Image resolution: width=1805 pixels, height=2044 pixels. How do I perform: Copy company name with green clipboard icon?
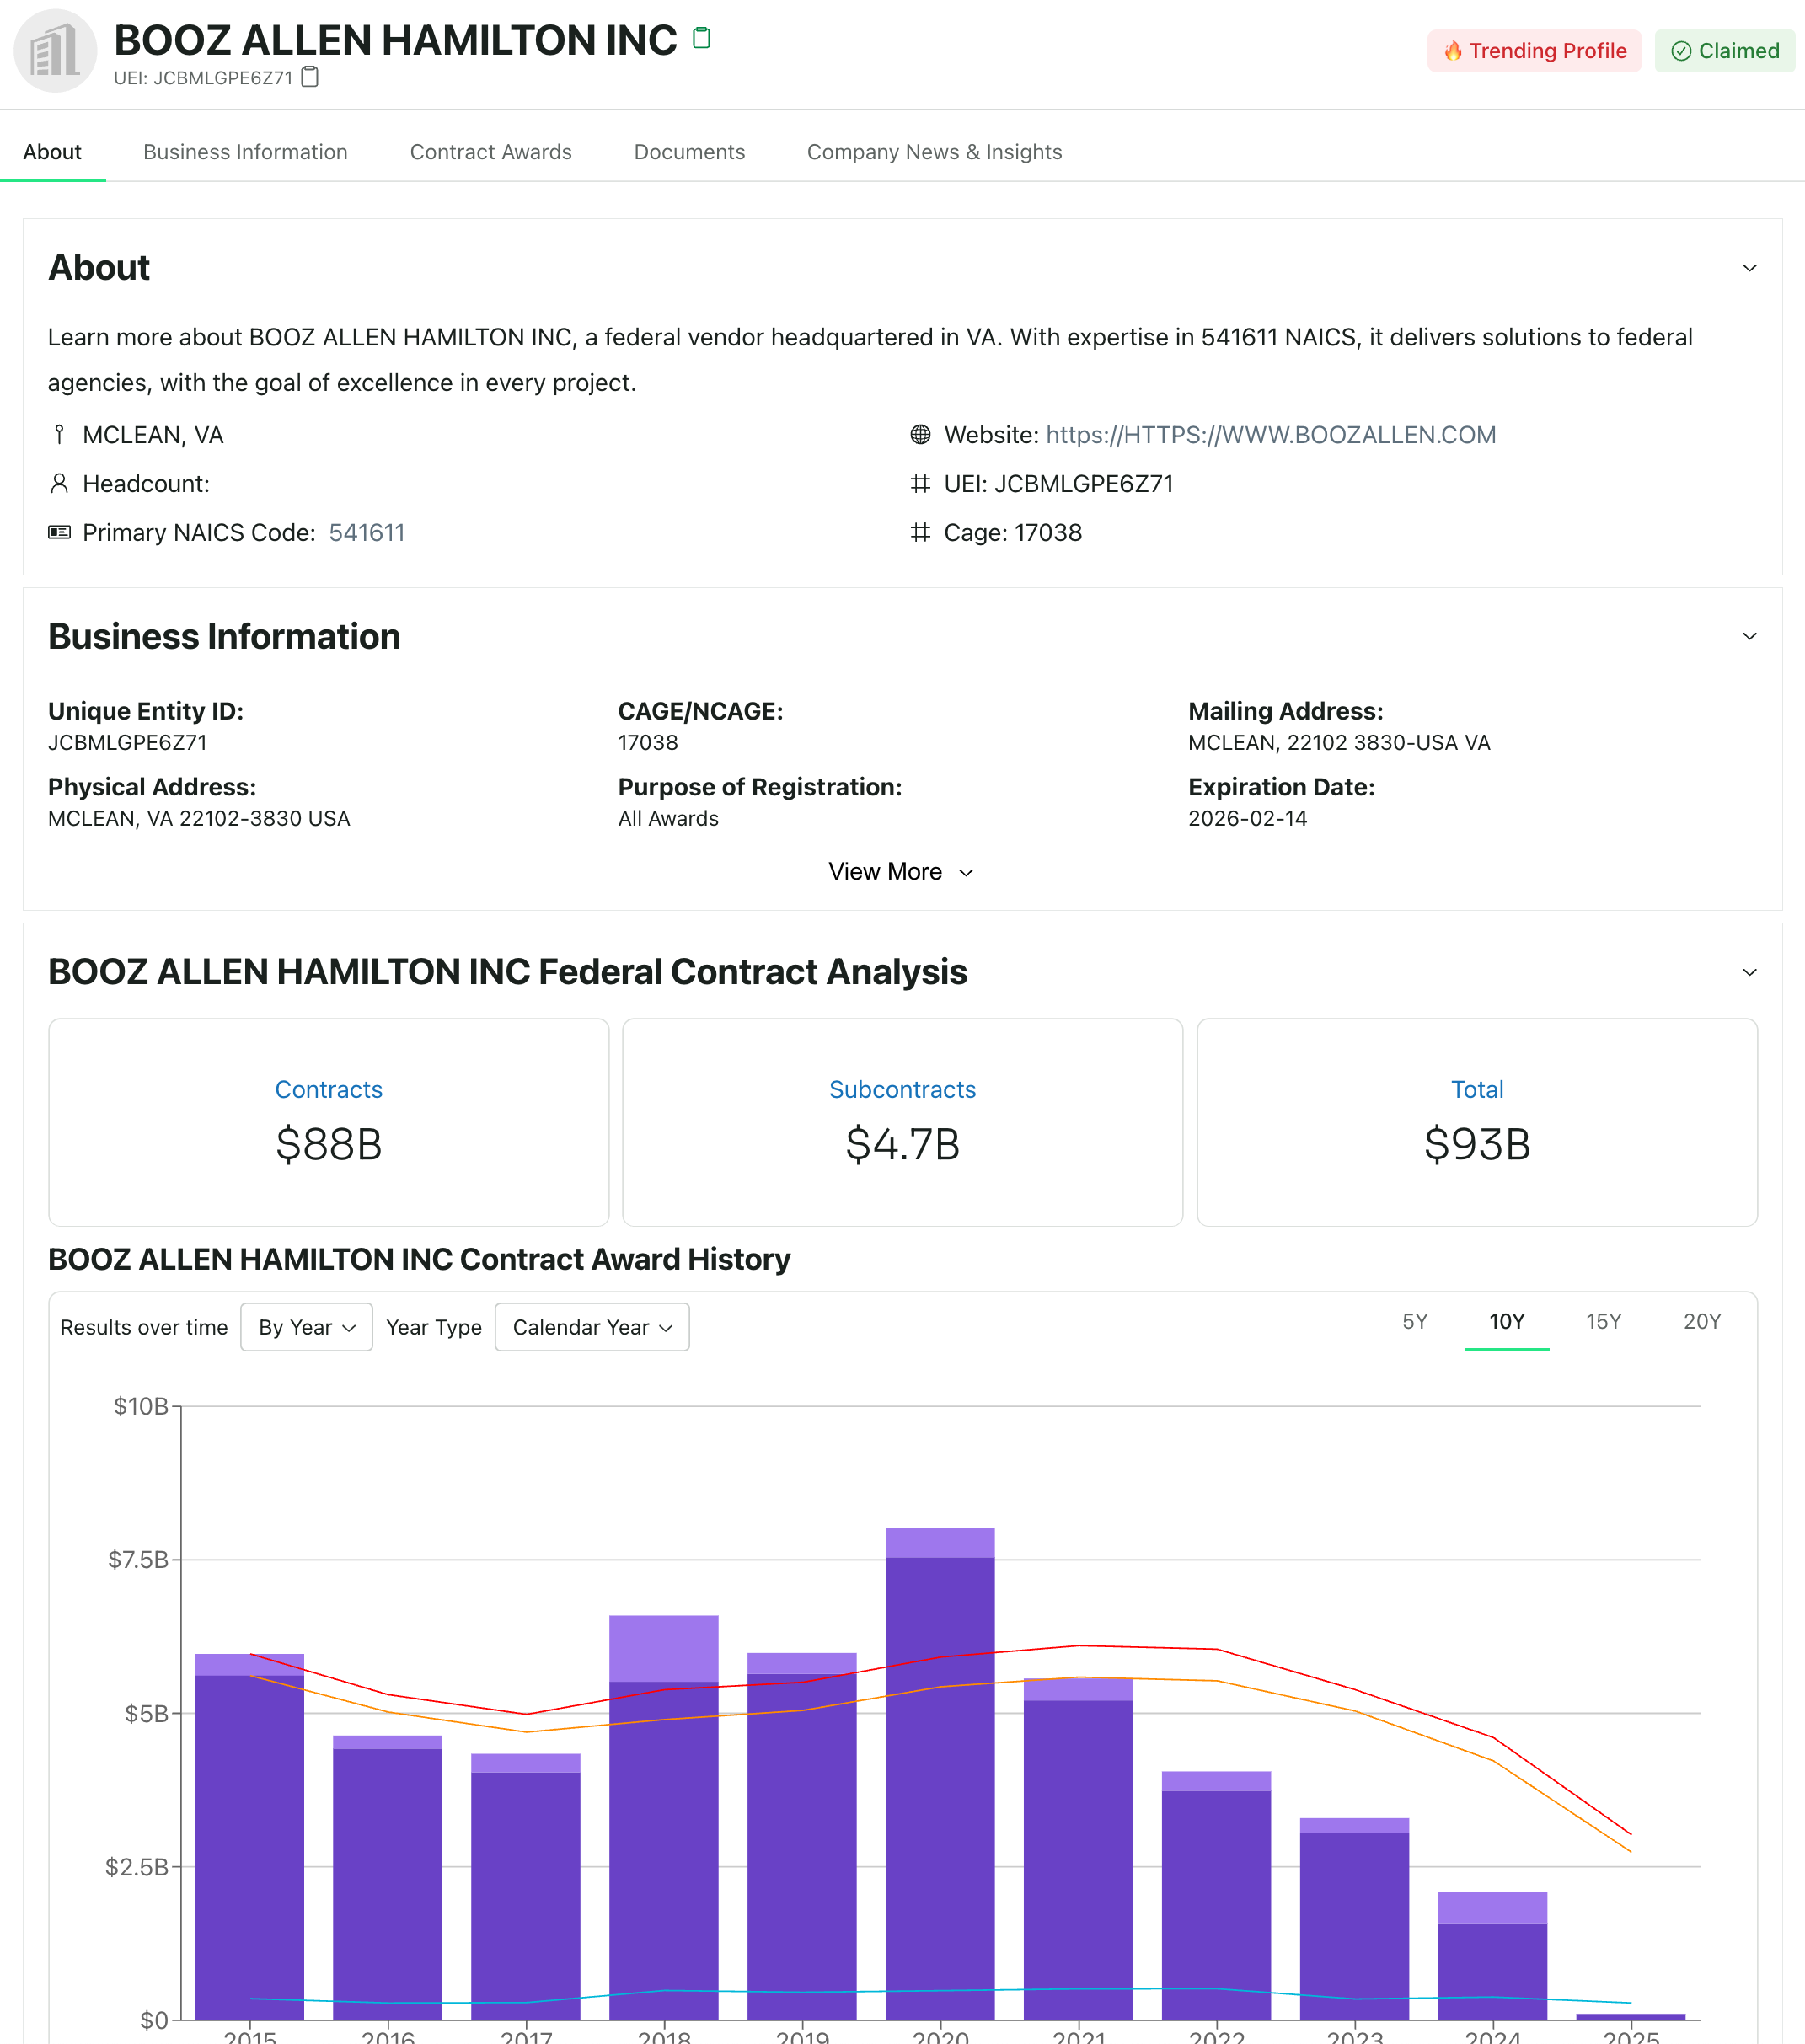click(x=701, y=38)
